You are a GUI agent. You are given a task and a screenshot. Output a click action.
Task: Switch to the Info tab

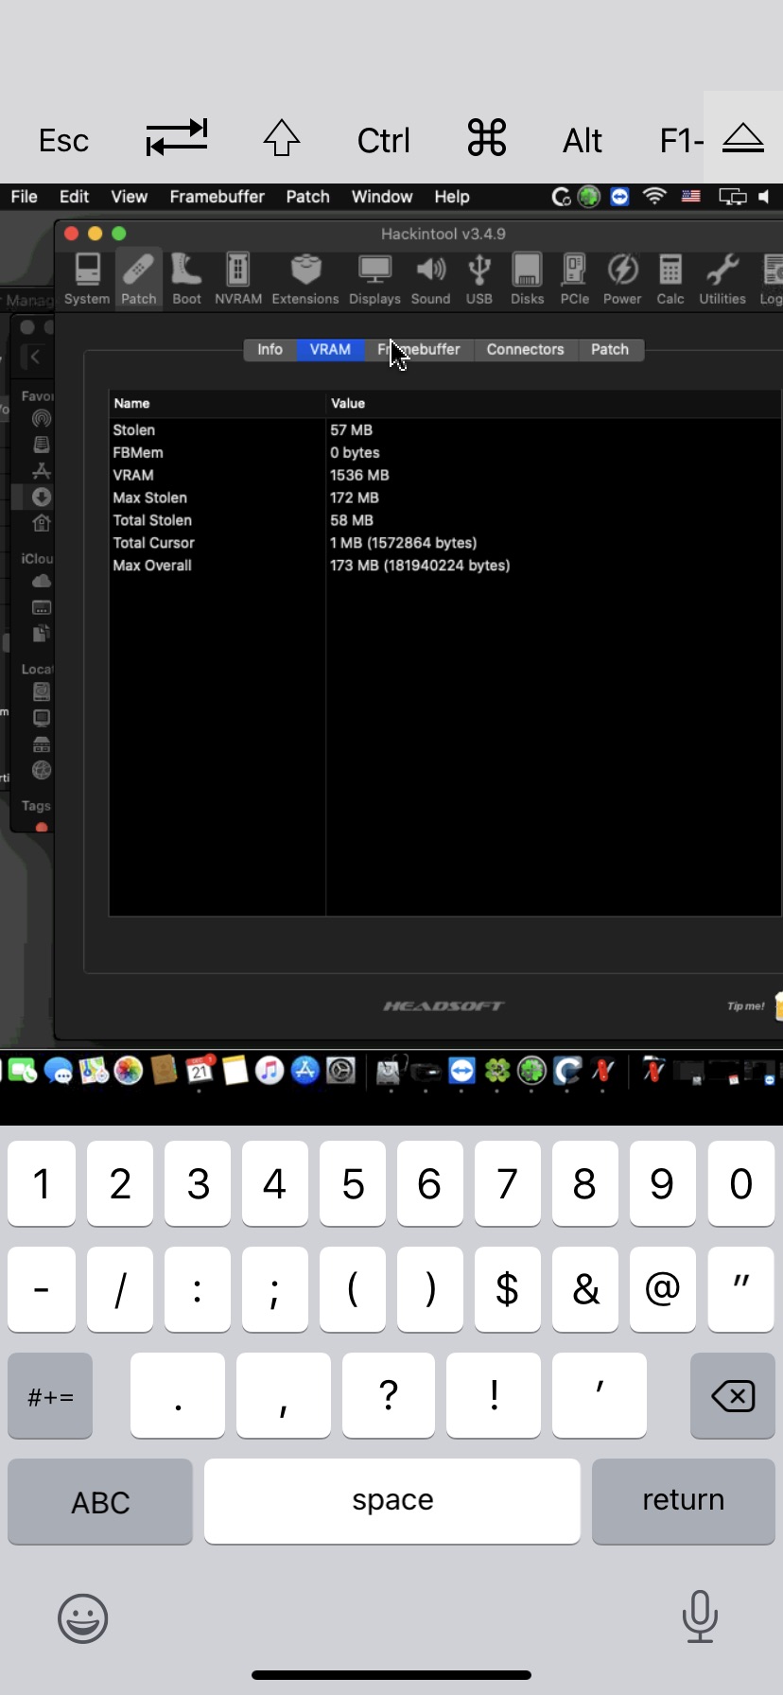(270, 349)
